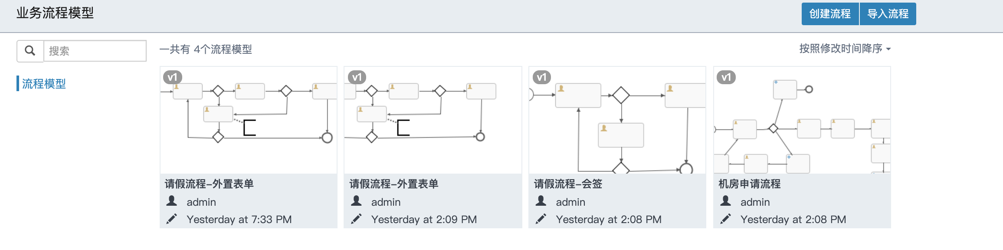Image resolution: width=1003 pixels, height=250 pixels.
Task: Click the user icon below 机房申请流程 title
Action: click(x=725, y=201)
